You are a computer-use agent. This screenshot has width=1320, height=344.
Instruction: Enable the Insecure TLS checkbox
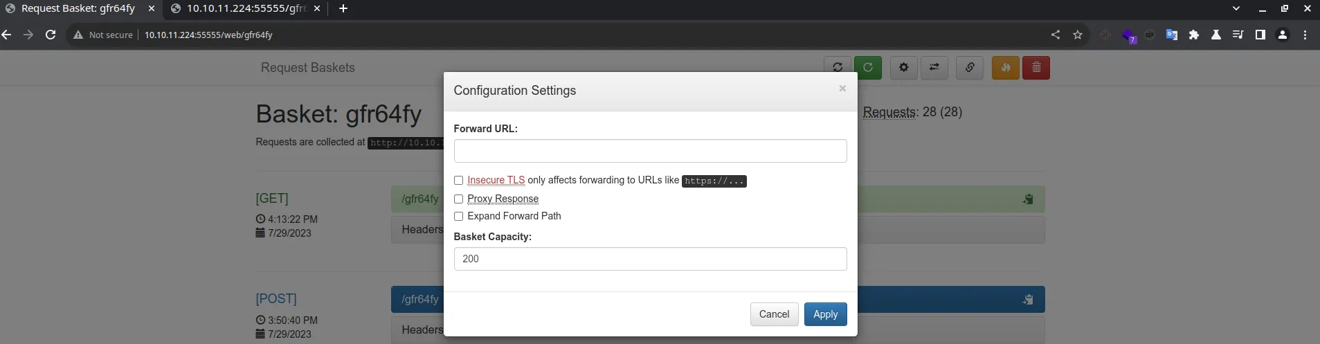tap(458, 181)
